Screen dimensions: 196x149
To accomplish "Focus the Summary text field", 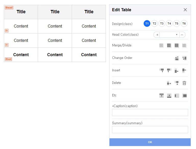I will 150,130.
